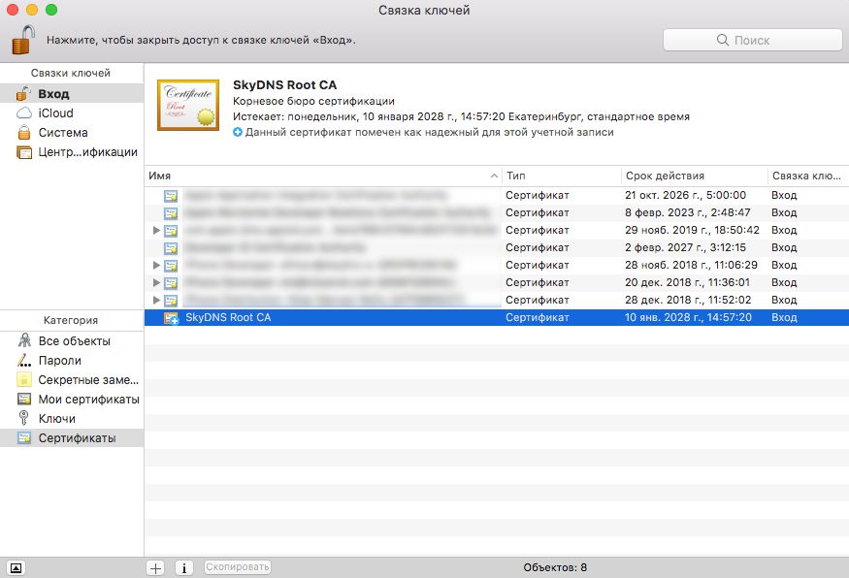This screenshot has width=849, height=578.
Task: Expand the certificate expiring 28 дек. 2018
Action: [156, 300]
